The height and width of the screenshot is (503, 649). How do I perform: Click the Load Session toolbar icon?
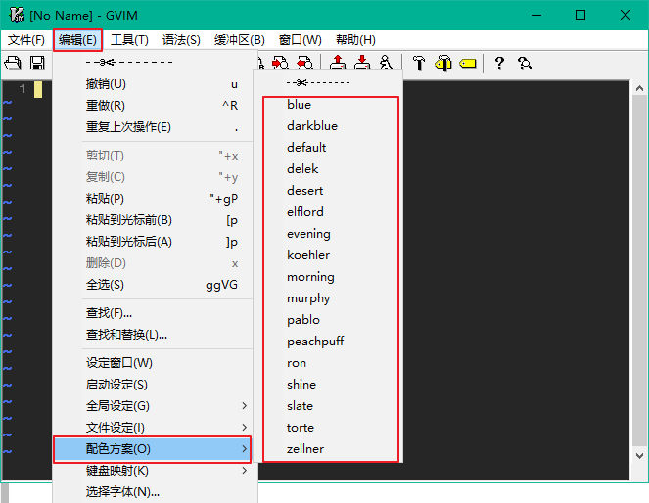[x=338, y=63]
